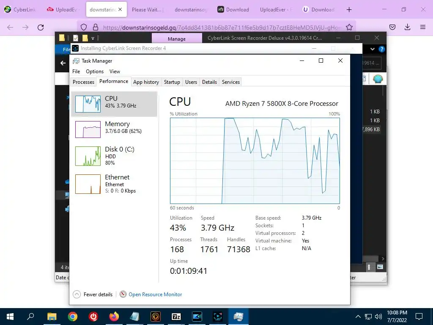Click the Task Manager title bar icon
Image resolution: width=433 pixels, height=325 pixels.
tap(76, 61)
